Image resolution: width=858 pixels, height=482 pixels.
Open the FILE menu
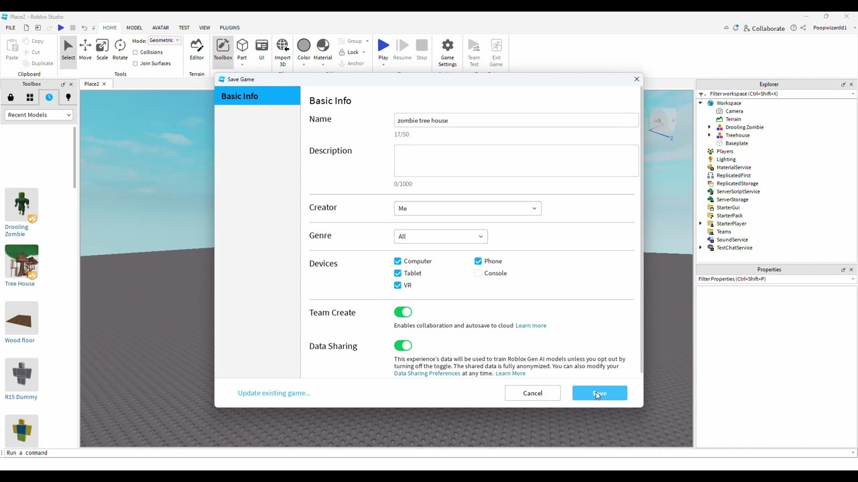[11, 27]
